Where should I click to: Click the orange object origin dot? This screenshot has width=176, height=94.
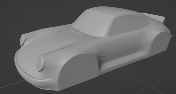click(x=56, y=71)
